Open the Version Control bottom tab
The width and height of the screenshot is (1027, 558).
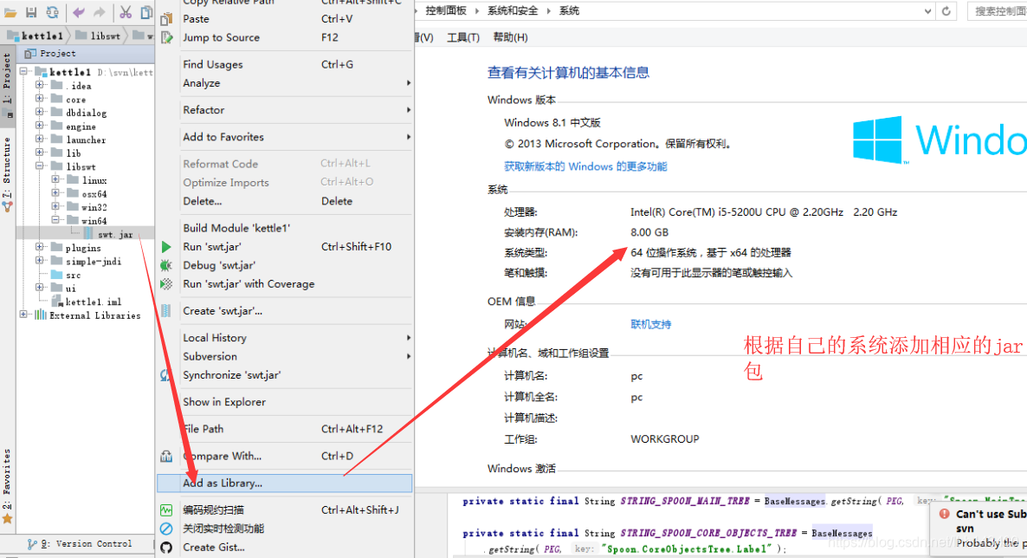pos(80,543)
